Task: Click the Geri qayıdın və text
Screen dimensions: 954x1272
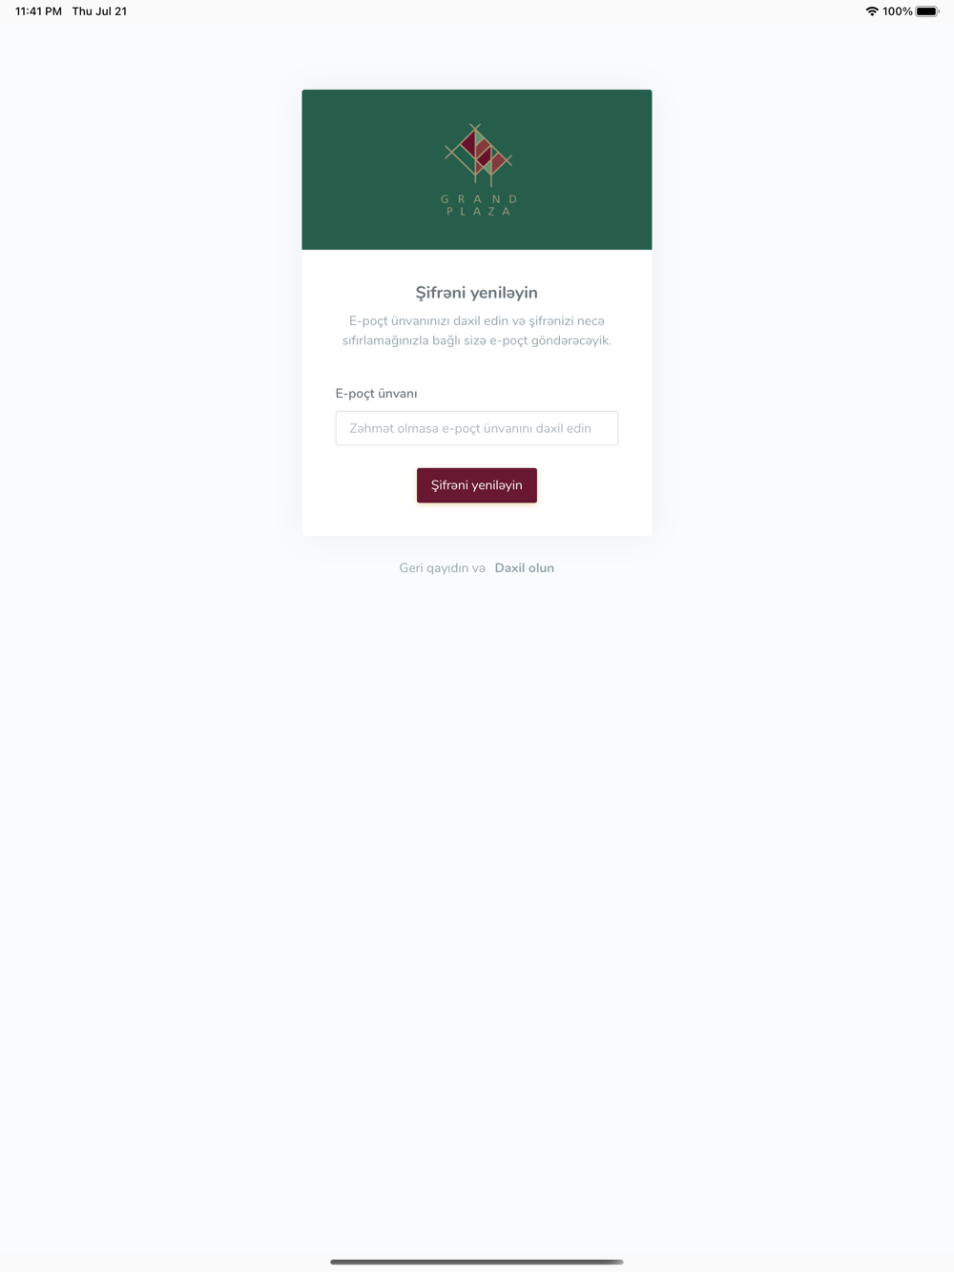Action: tap(443, 568)
